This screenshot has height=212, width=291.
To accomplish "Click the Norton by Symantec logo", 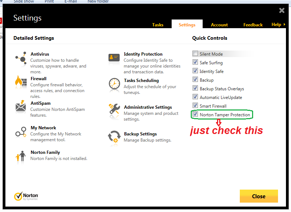I will (x=26, y=196).
